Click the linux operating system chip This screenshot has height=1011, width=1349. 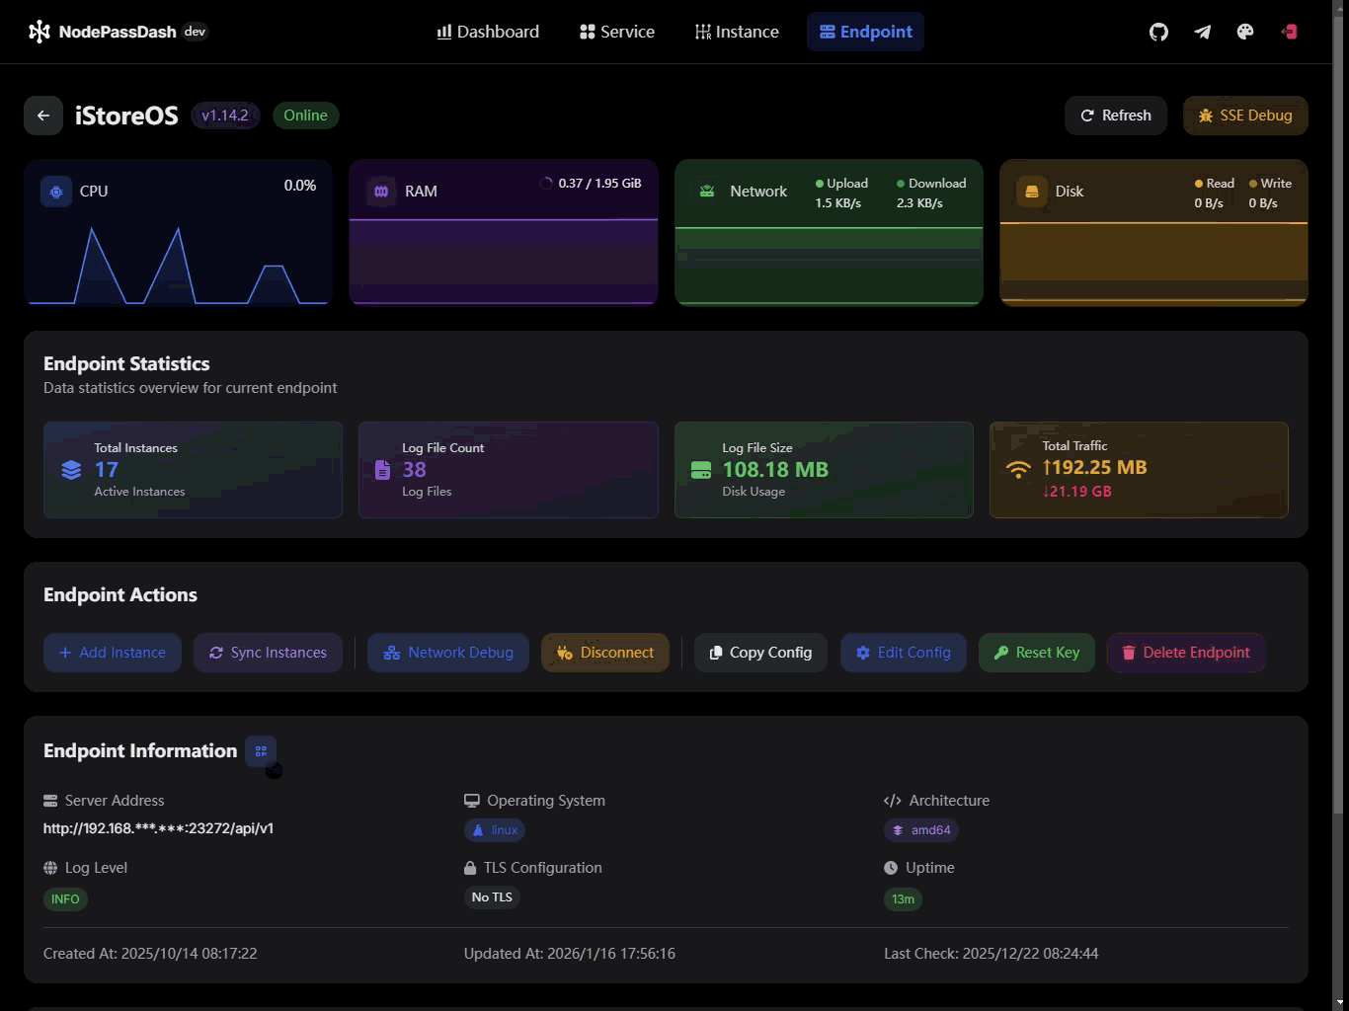tap(495, 830)
